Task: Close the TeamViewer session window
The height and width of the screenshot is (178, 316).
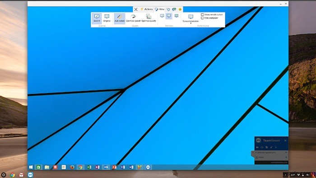Action: click(x=286, y=4)
